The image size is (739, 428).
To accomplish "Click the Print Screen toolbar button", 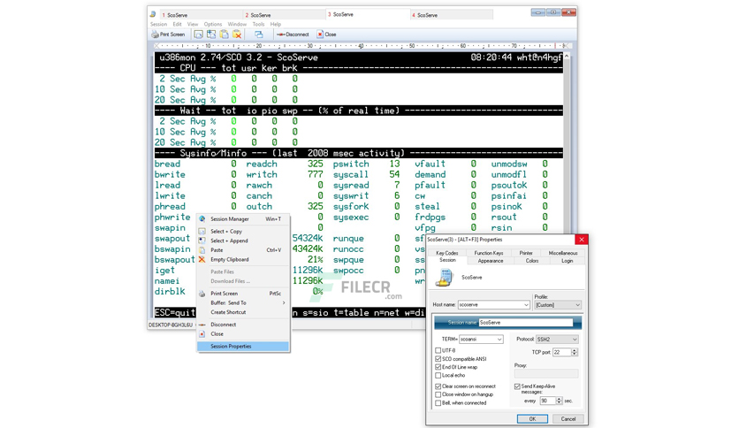I will (168, 34).
